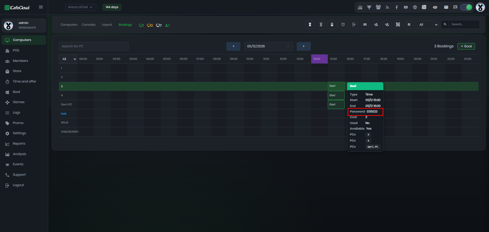
Task: Click the globe website icon
Action: [x=415, y=7]
